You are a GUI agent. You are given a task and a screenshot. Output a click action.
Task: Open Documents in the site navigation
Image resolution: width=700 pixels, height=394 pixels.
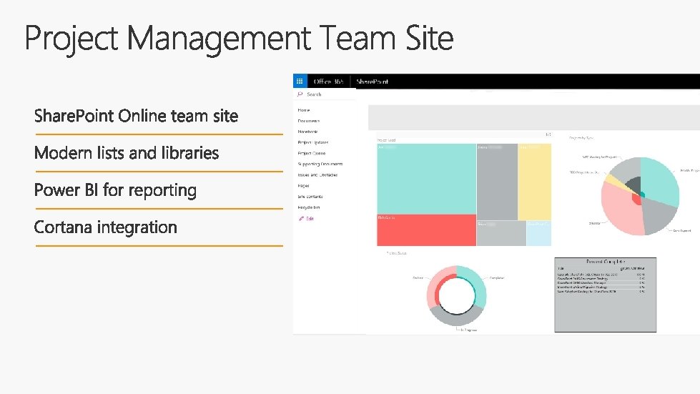(308, 121)
